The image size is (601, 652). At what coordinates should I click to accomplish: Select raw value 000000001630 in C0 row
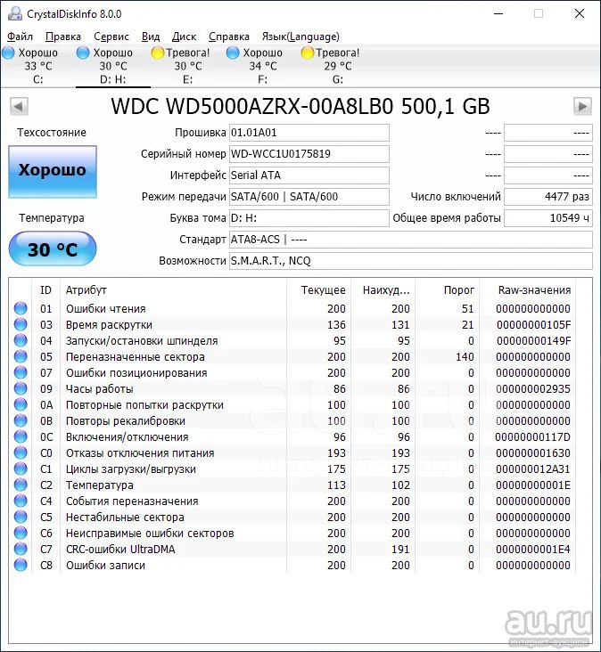[x=532, y=453]
